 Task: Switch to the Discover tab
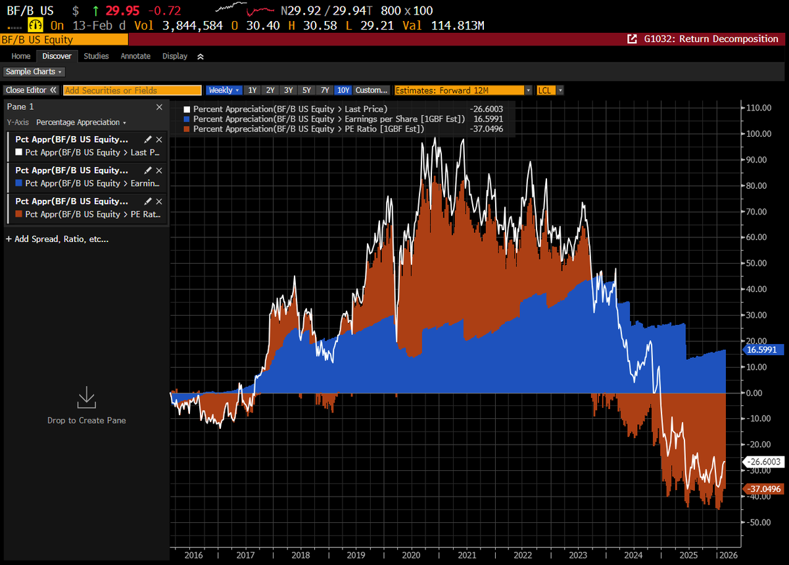(57, 57)
